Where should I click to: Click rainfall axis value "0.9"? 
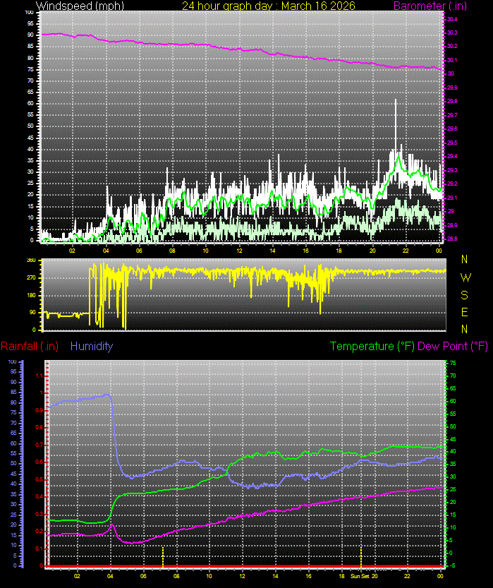pyautogui.click(x=39, y=410)
